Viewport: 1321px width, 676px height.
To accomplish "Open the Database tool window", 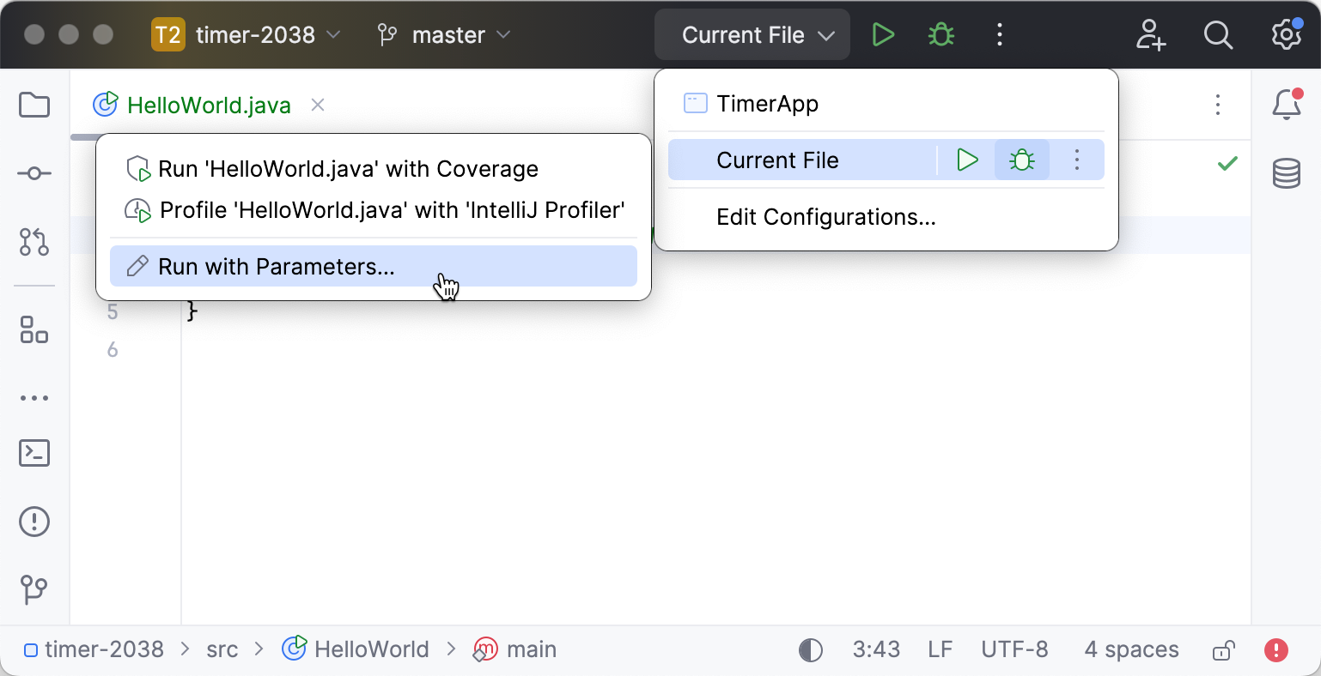I will coord(1286,172).
